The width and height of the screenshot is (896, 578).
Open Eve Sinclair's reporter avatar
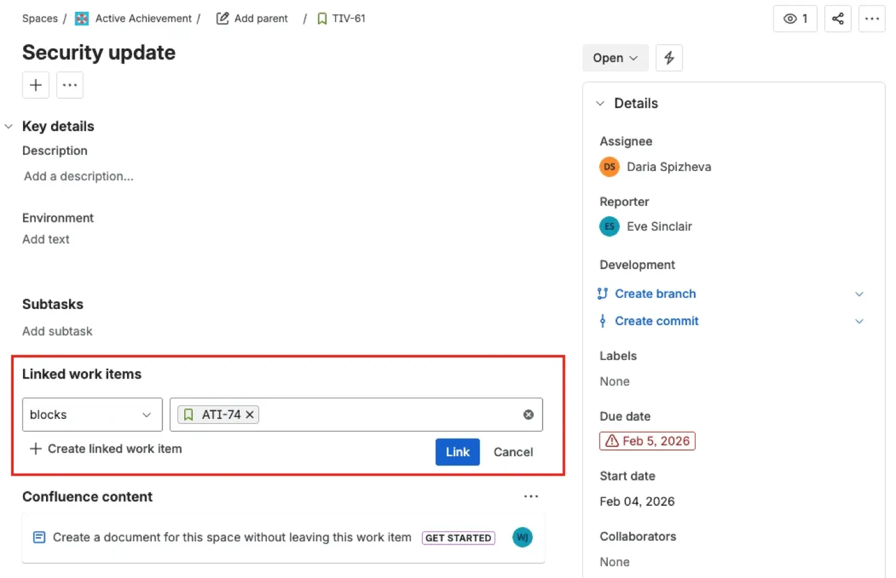[609, 226]
